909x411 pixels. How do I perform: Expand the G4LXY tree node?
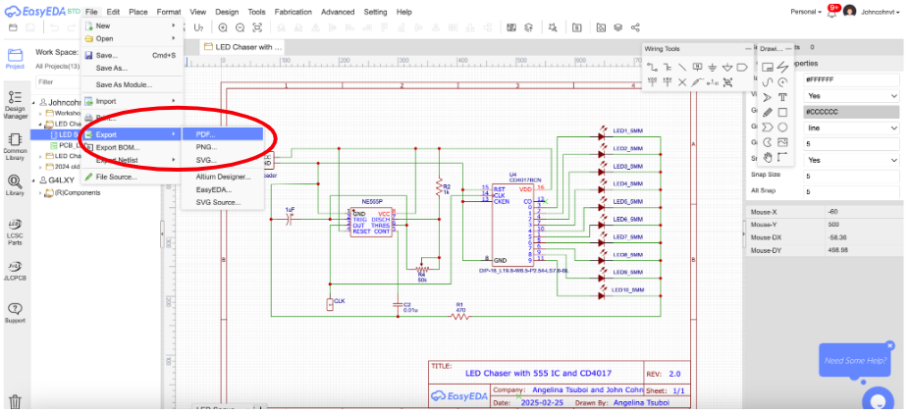click(35, 180)
